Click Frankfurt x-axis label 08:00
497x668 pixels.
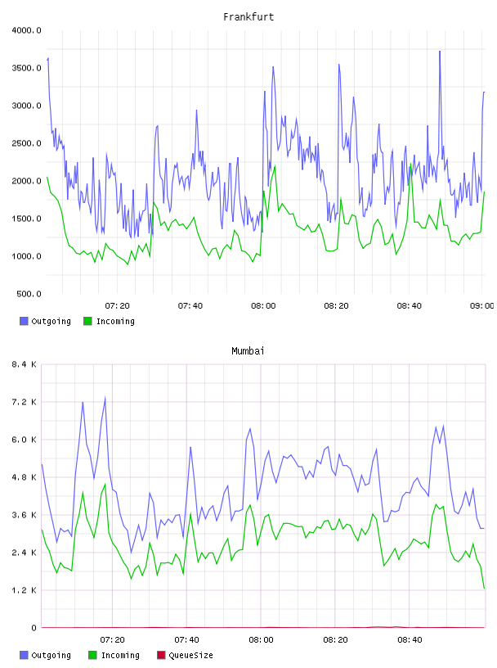tap(263, 306)
